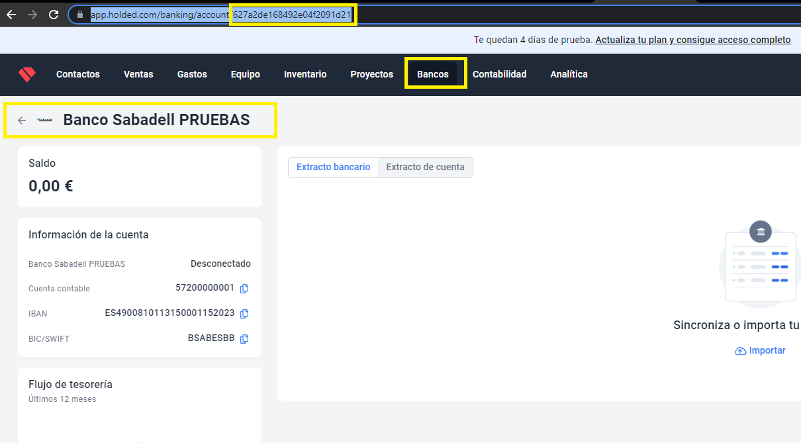Copy the Cuenta contable number
Image resolution: width=801 pixels, height=443 pixels.
pyautogui.click(x=244, y=288)
